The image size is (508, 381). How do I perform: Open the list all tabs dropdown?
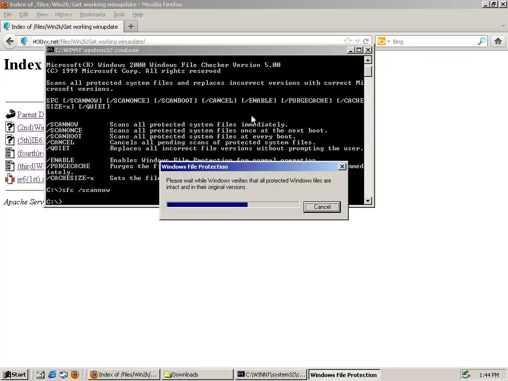[503, 26]
